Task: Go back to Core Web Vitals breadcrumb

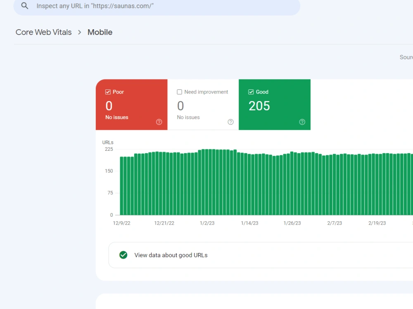Action: (x=44, y=32)
